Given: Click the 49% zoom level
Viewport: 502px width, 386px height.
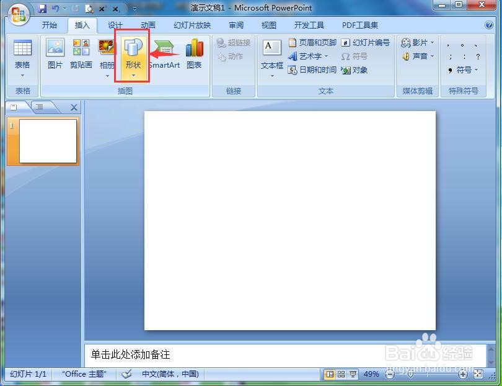Looking at the screenshot, I should pos(371,374).
